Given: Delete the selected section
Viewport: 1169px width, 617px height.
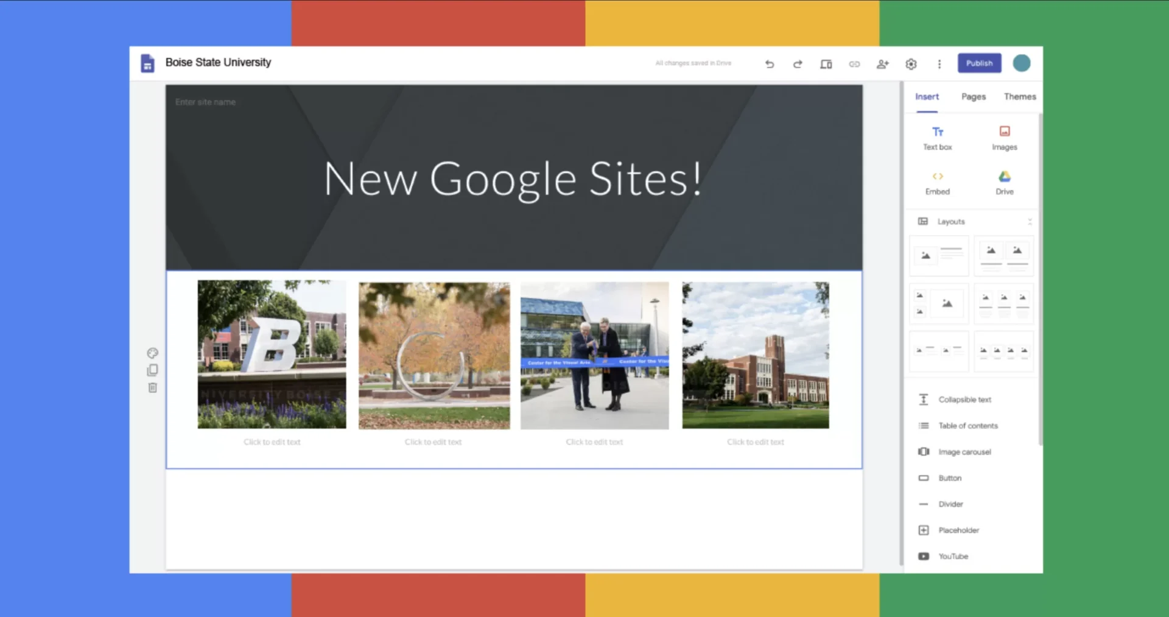Looking at the screenshot, I should [x=153, y=388].
